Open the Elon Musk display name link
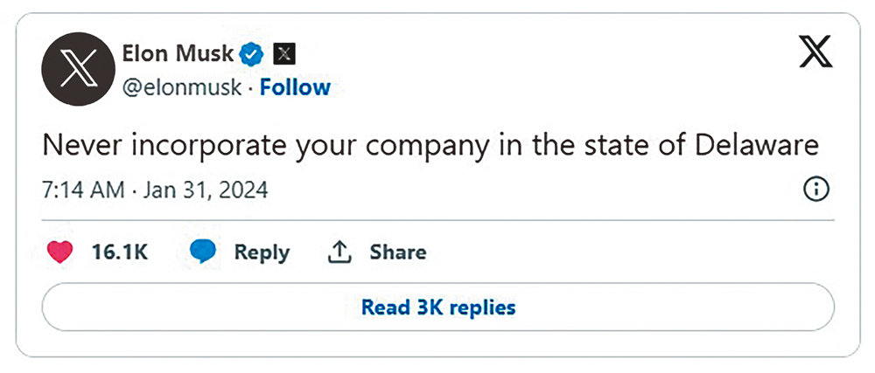875x373 pixels. pyautogui.click(x=178, y=54)
